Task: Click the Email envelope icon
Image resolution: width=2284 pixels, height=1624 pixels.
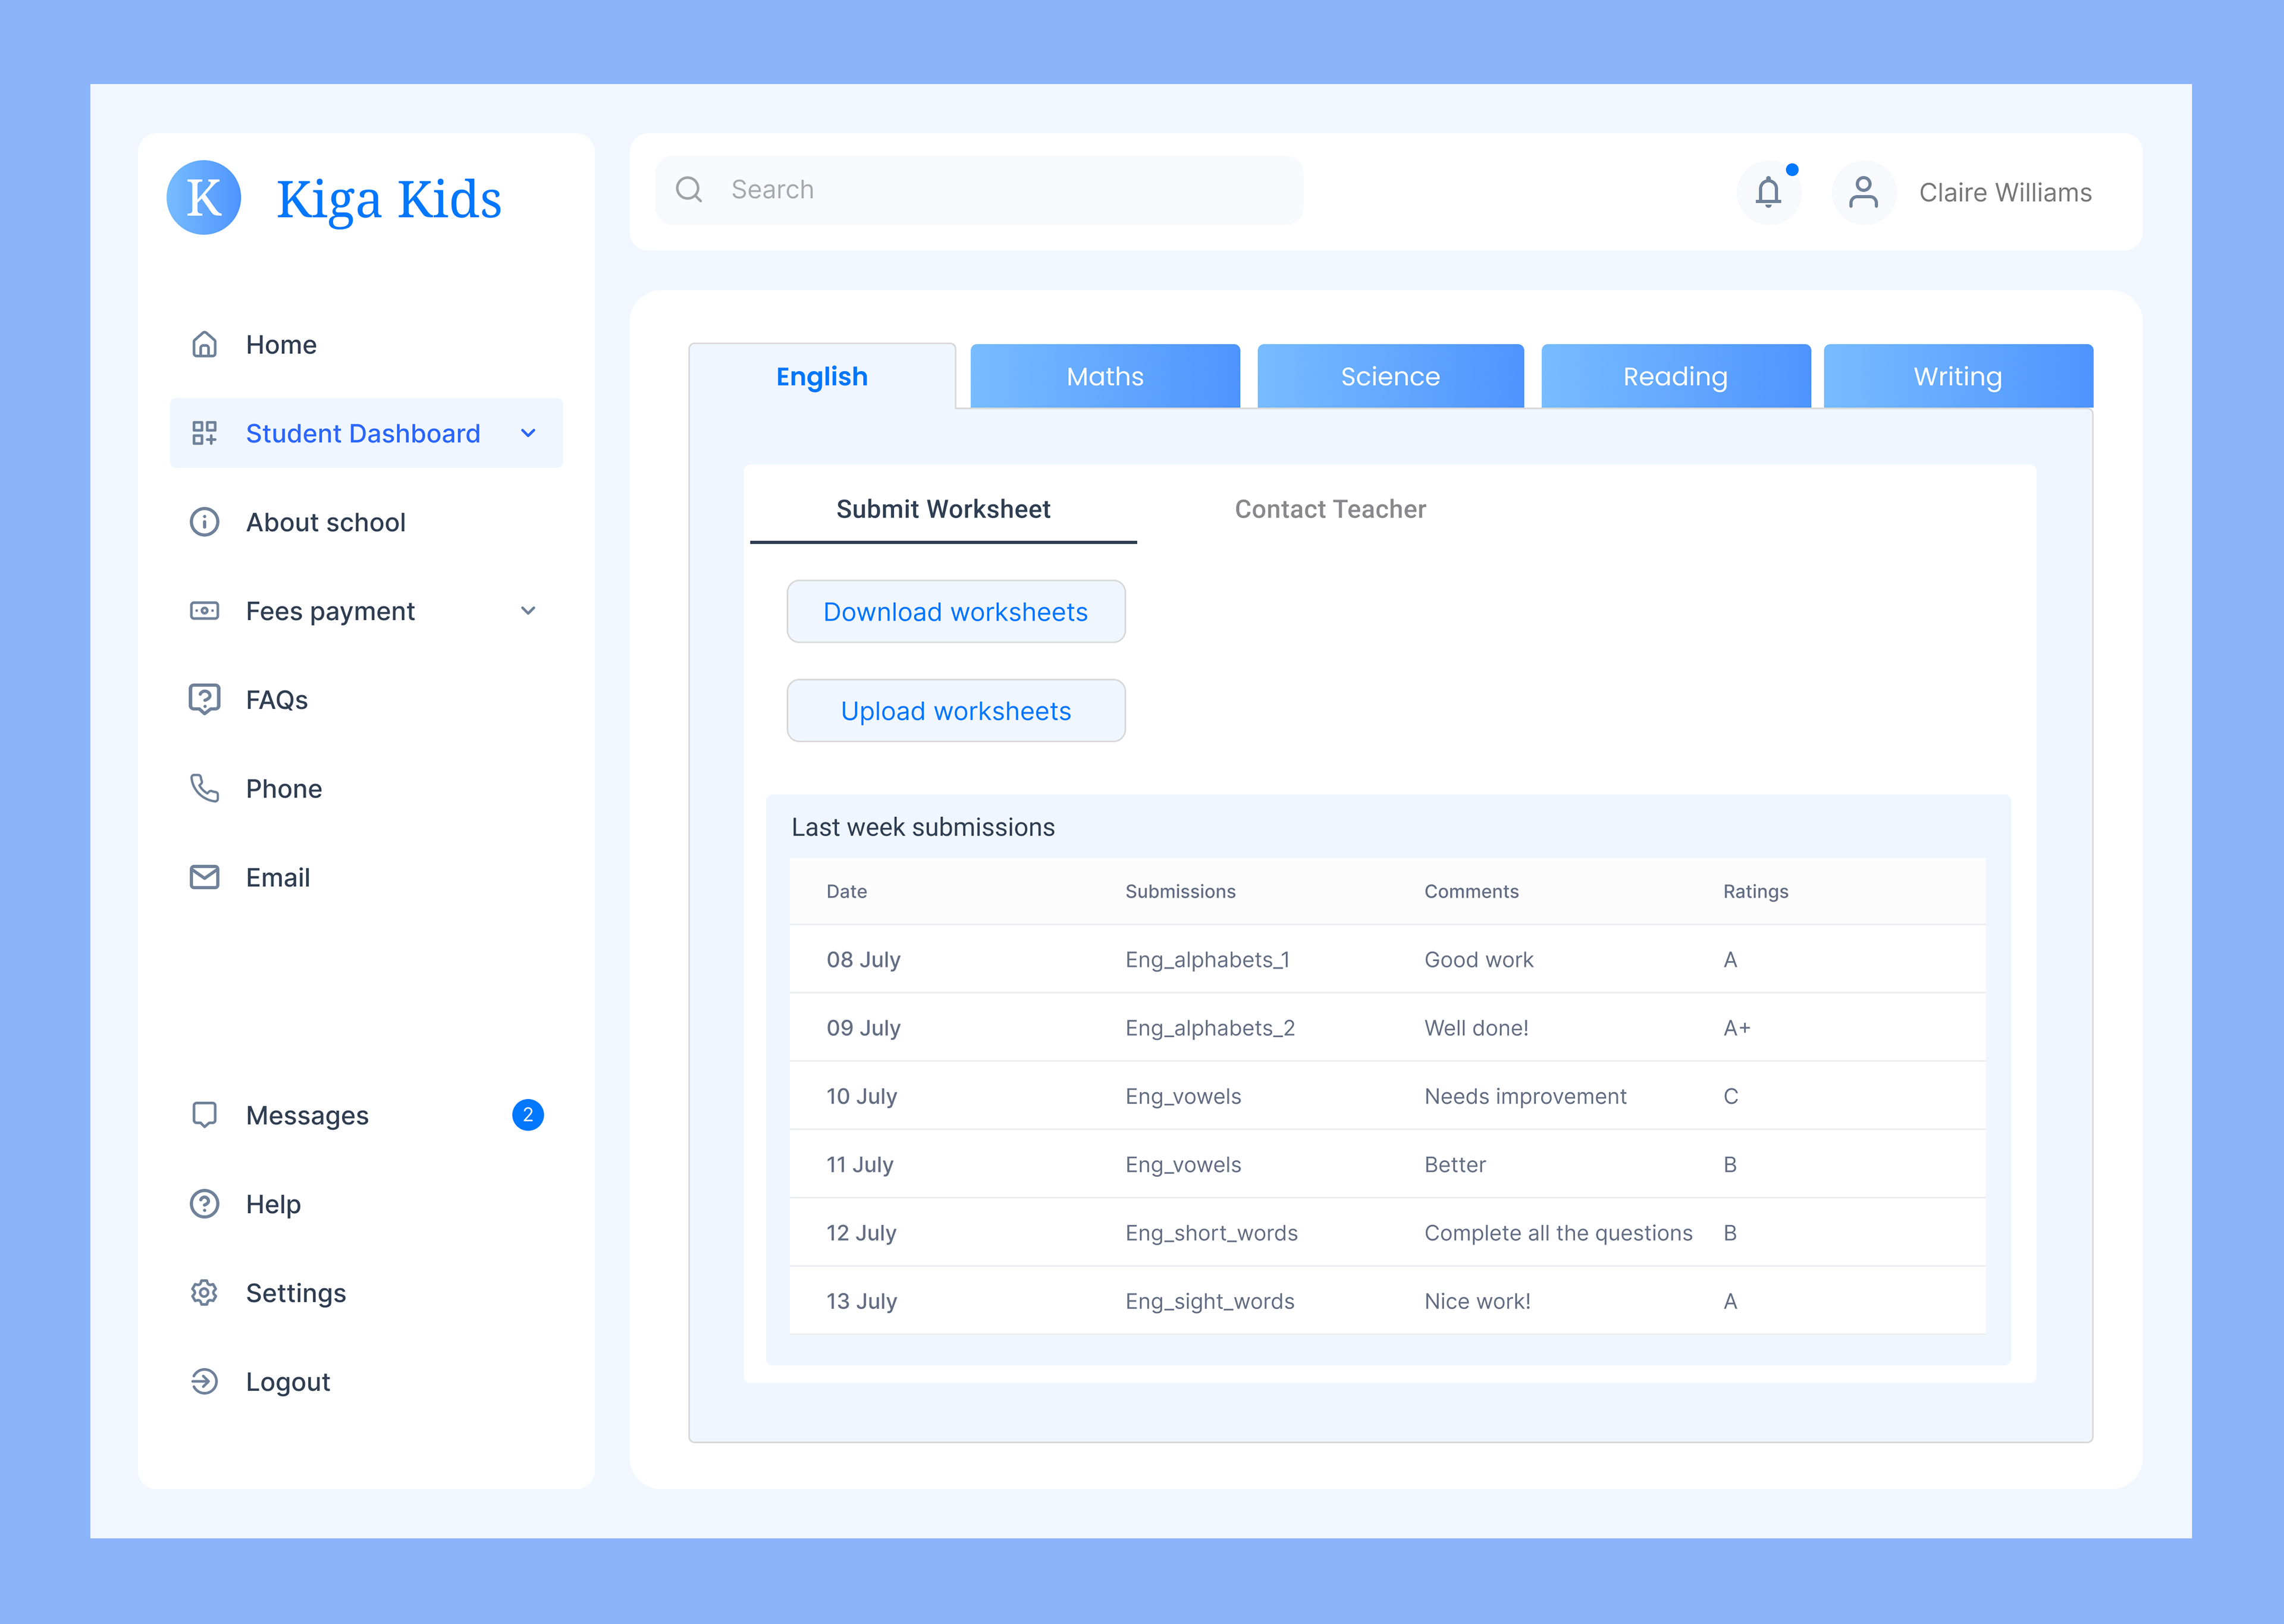Action: pyautogui.click(x=204, y=877)
